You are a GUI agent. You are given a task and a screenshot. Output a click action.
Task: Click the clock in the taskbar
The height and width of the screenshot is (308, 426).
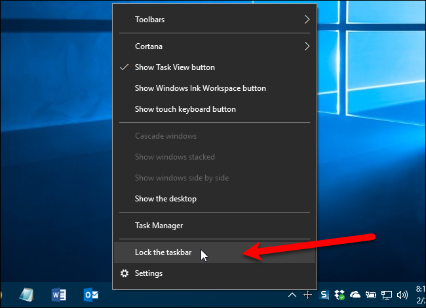419,294
